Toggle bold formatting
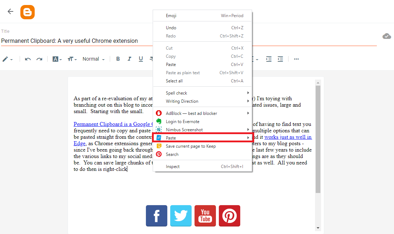This screenshot has width=394, height=234. [118, 59]
